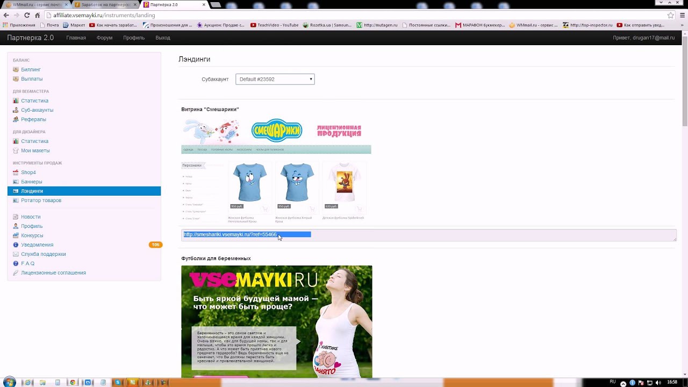Click the Лицензионные соглашения pencil icon
688x387 pixels.
tap(16, 273)
